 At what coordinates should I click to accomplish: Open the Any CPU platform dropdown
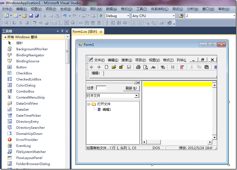[173, 16]
